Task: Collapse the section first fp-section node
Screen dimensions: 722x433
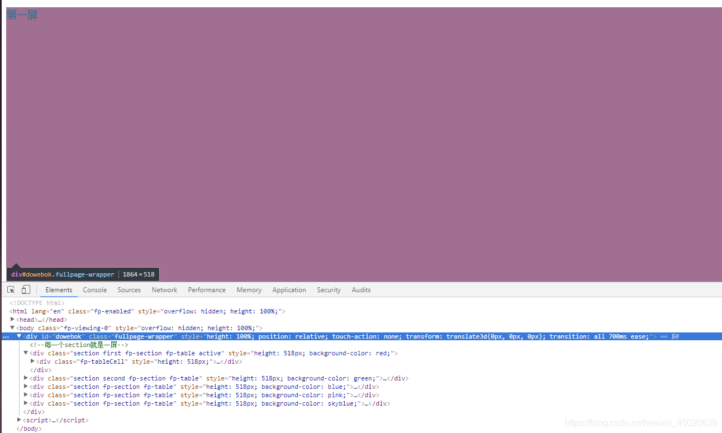Action: (x=26, y=353)
